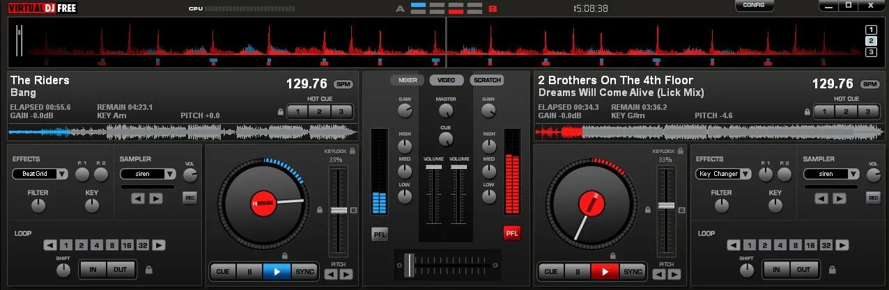Trigger right deck hot cue 3
Viewport: 889px width, 290px height.
[x=869, y=111]
